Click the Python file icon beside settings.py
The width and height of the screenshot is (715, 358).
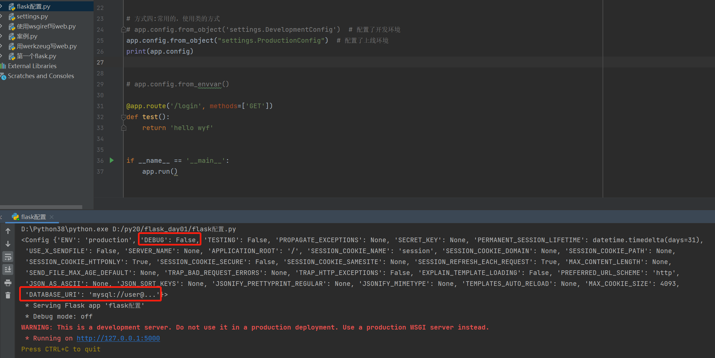(x=12, y=17)
